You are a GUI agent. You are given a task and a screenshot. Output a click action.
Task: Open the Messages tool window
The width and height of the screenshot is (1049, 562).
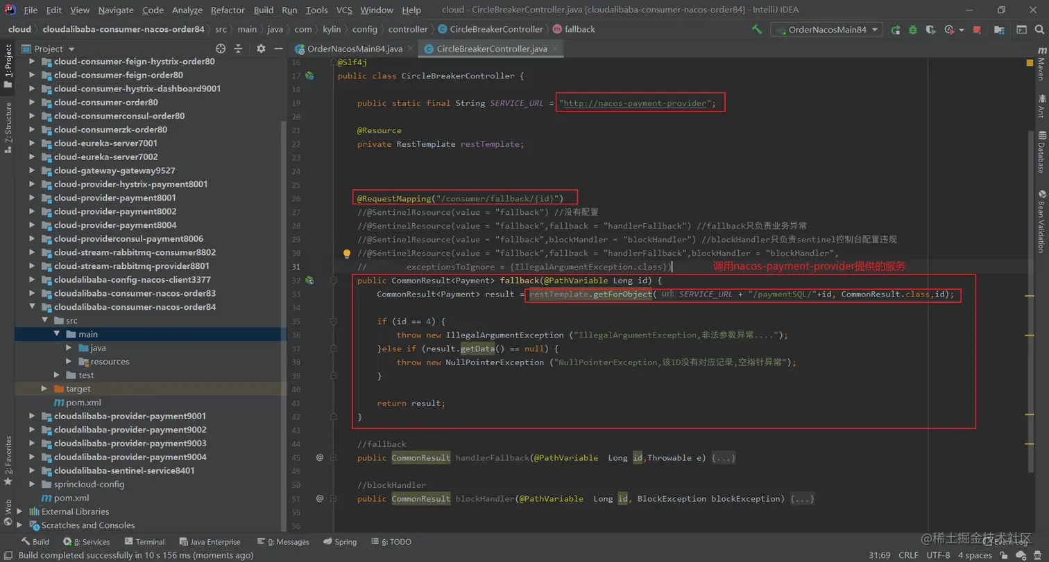[x=282, y=542]
